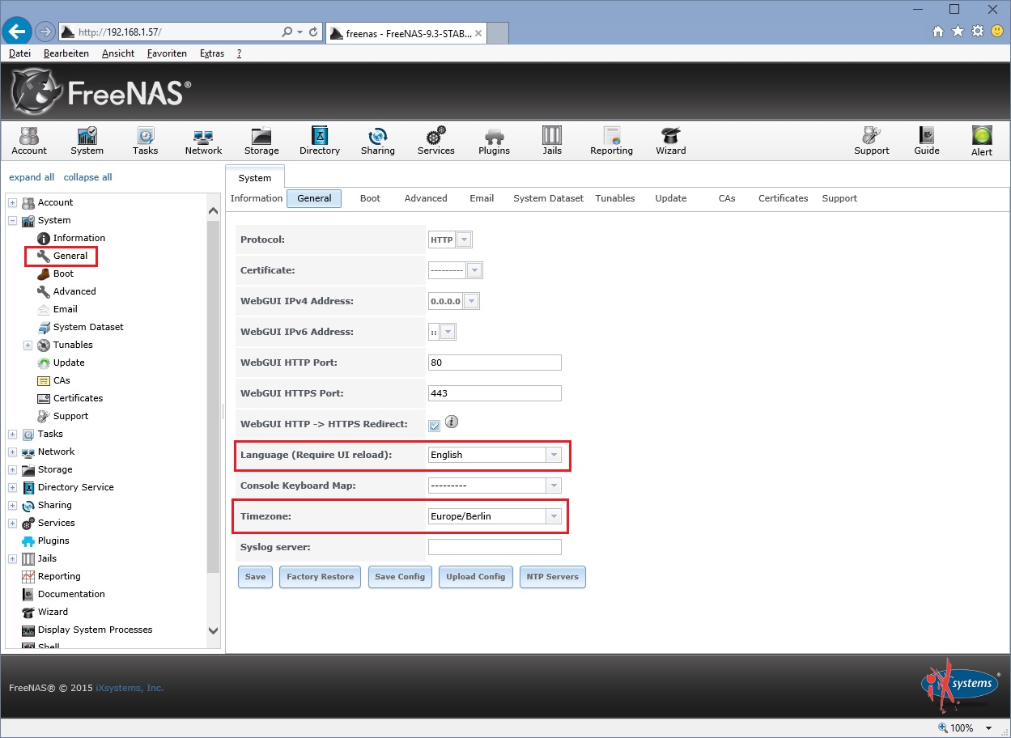Click the Syslog server field
This screenshot has height=738, width=1011.
click(x=495, y=547)
